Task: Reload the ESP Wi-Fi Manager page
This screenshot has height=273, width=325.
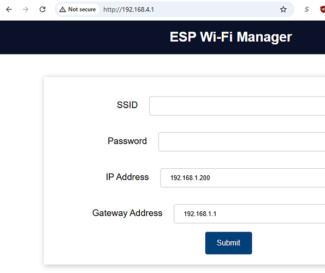Action: [43, 9]
